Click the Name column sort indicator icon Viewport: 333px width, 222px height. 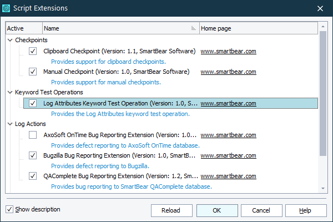click(193, 28)
